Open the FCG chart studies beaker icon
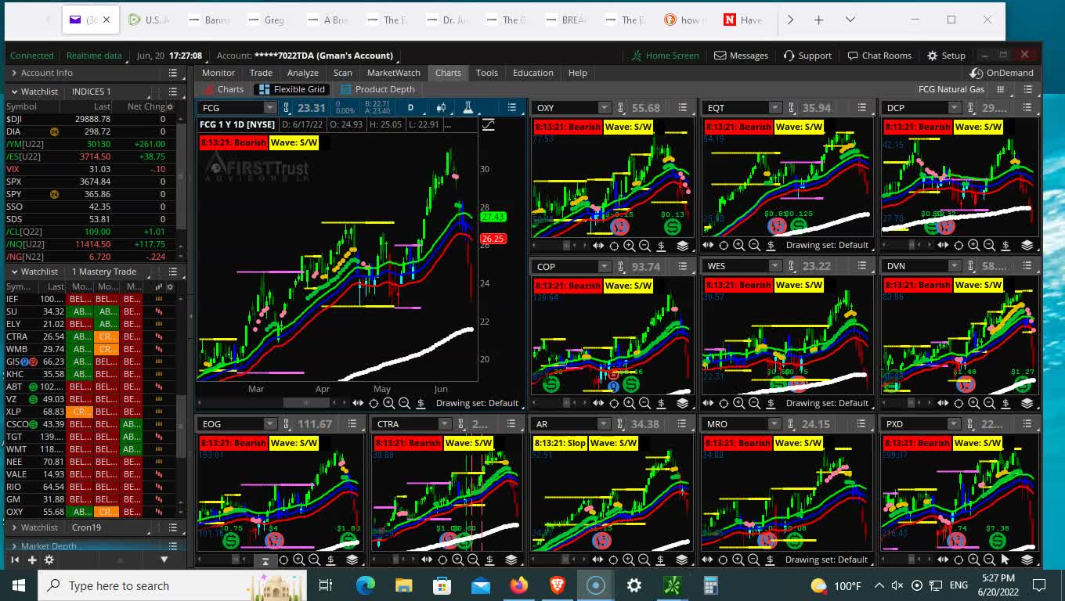 click(468, 107)
